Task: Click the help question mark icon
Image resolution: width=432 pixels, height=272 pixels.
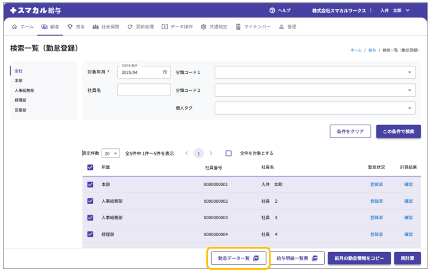Action: point(272,11)
